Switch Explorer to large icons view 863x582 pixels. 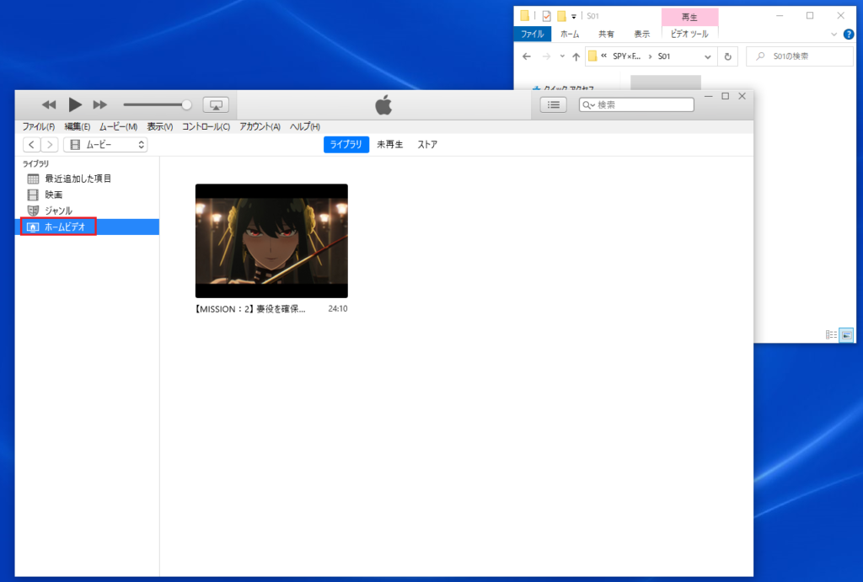[846, 334]
